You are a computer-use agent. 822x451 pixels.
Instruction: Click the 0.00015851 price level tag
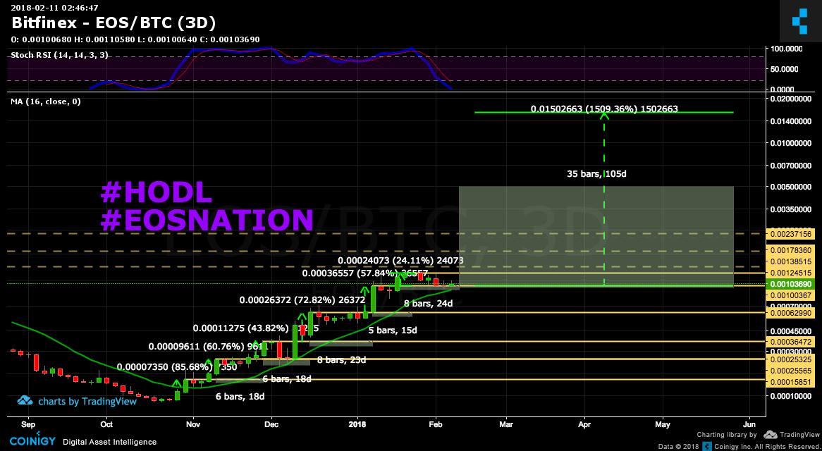point(789,383)
